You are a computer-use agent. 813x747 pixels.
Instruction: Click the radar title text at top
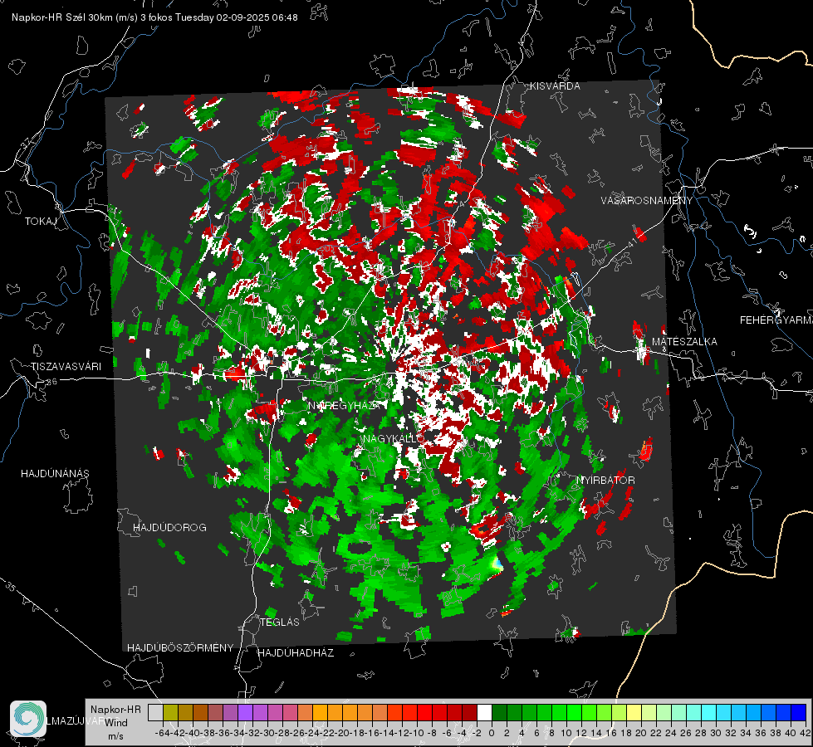coord(154,17)
